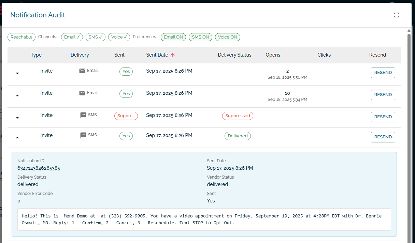Image resolution: width=415 pixels, height=243 pixels.
Task: Click the fullscreen expand icon in the dialog header
Action: 396,15
